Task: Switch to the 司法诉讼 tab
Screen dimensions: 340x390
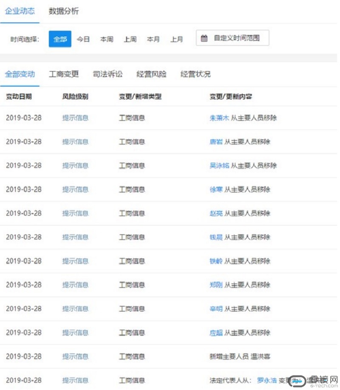Action: tap(108, 74)
